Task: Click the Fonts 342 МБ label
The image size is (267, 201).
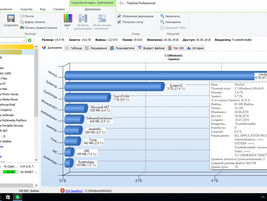Action: tap(93, 142)
